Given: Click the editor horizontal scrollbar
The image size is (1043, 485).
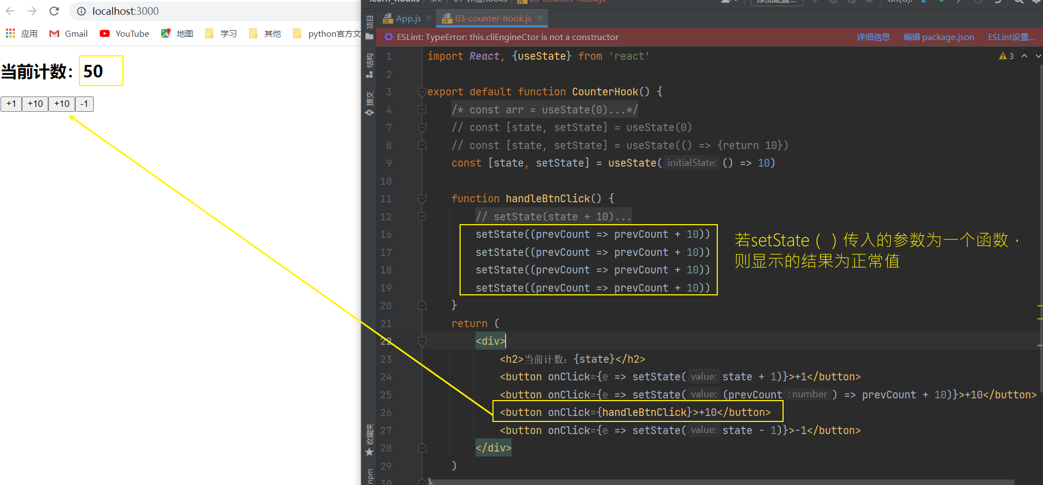Looking at the screenshot, I should tap(724, 483).
